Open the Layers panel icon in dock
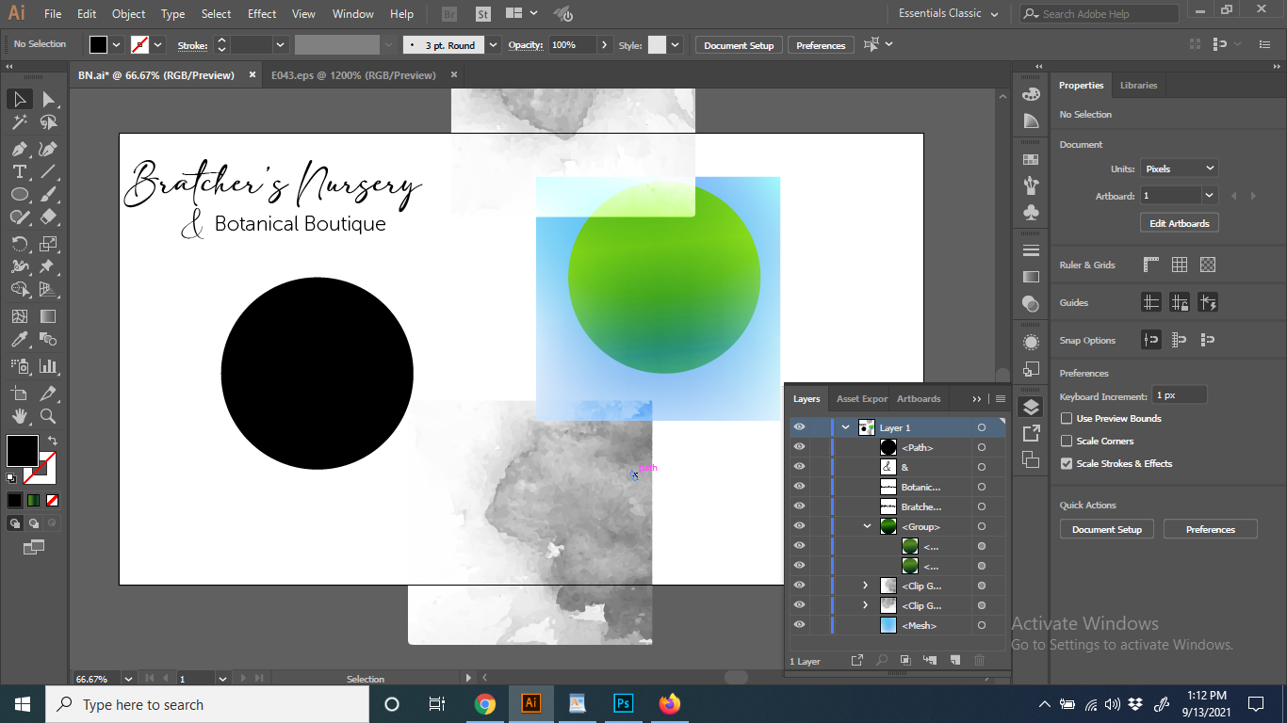The width and height of the screenshot is (1287, 723). 1031,407
